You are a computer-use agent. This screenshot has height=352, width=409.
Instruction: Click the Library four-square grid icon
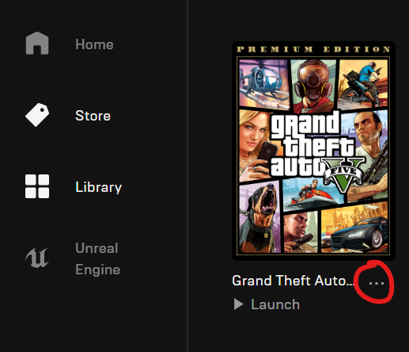[37, 186]
